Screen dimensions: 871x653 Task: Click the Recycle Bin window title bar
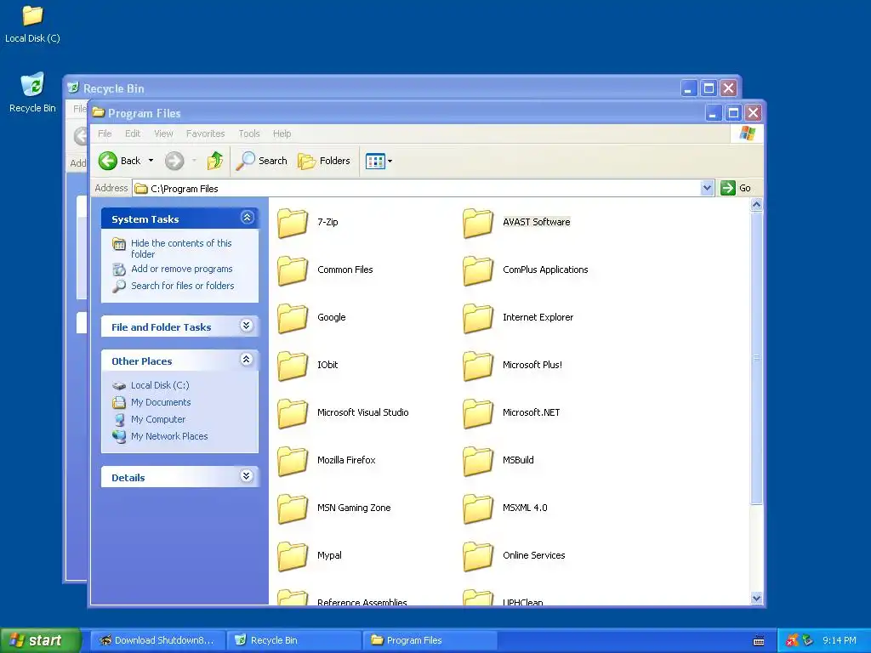(x=373, y=88)
